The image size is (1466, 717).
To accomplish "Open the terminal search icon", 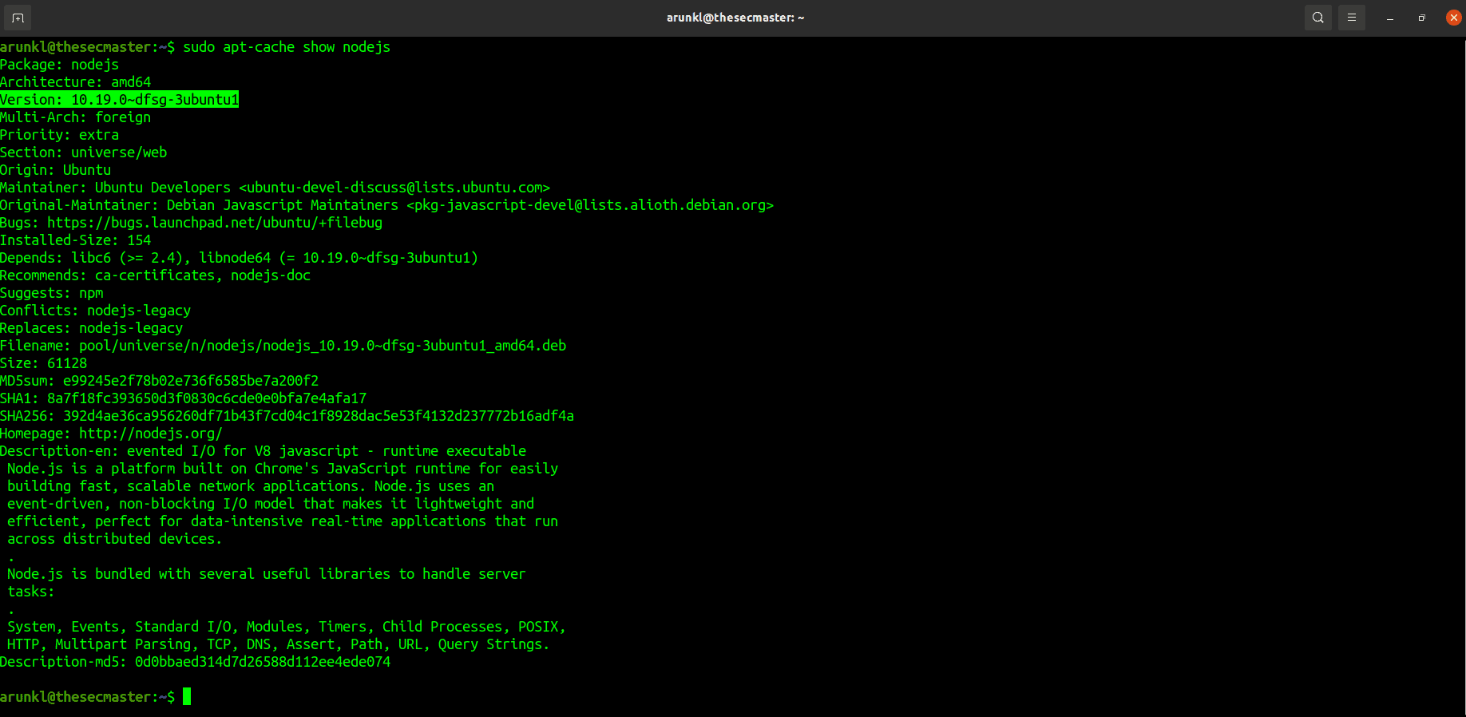I will [1318, 18].
